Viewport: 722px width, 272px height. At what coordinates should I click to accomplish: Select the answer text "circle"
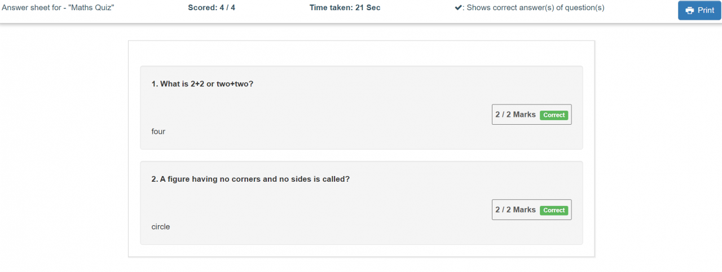(x=161, y=227)
